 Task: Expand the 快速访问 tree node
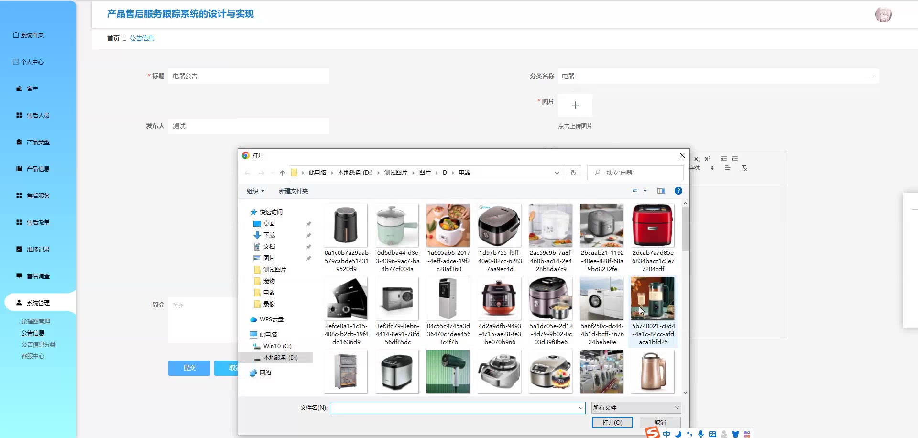click(266, 212)
